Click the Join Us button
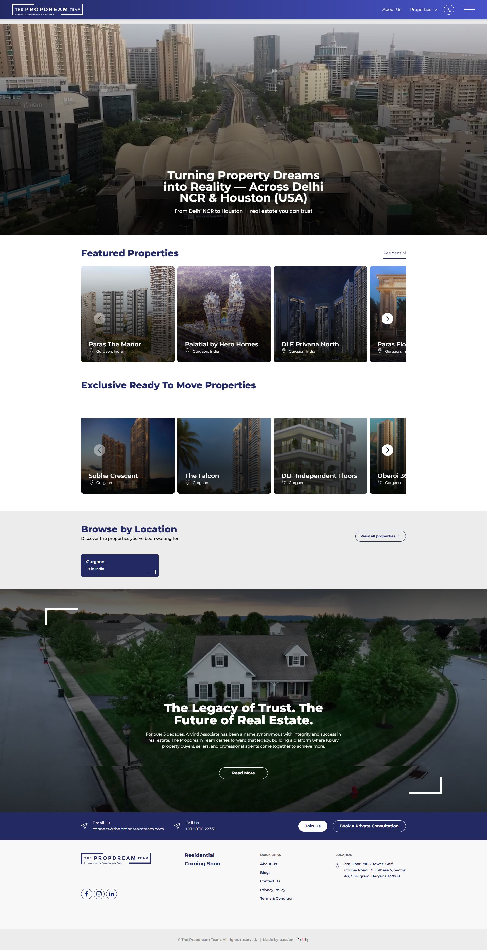The height and width of the screenshot is (950, 487). (x=313, y=826)
